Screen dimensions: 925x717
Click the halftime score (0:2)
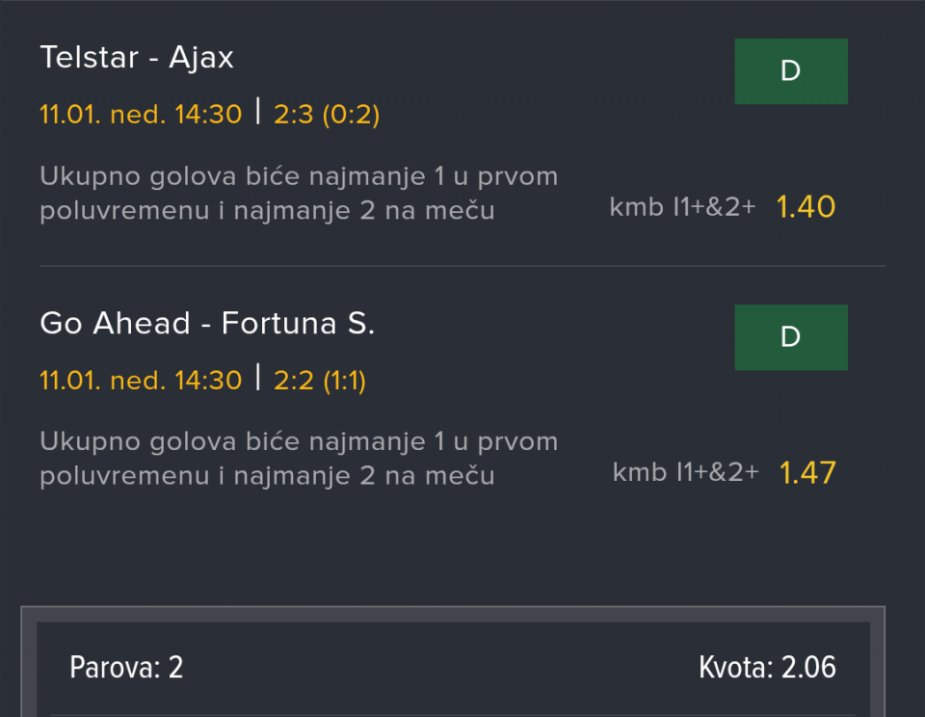(351, 115)
